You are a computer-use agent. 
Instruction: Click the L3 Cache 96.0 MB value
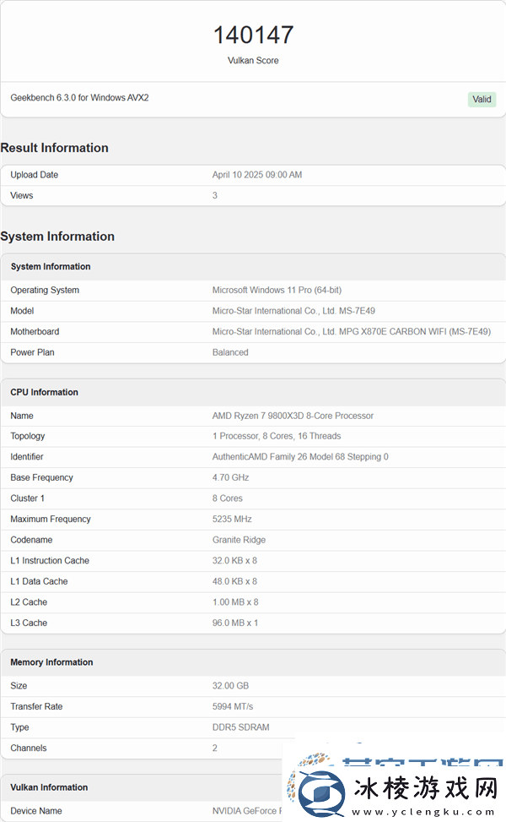pos(235,623)
